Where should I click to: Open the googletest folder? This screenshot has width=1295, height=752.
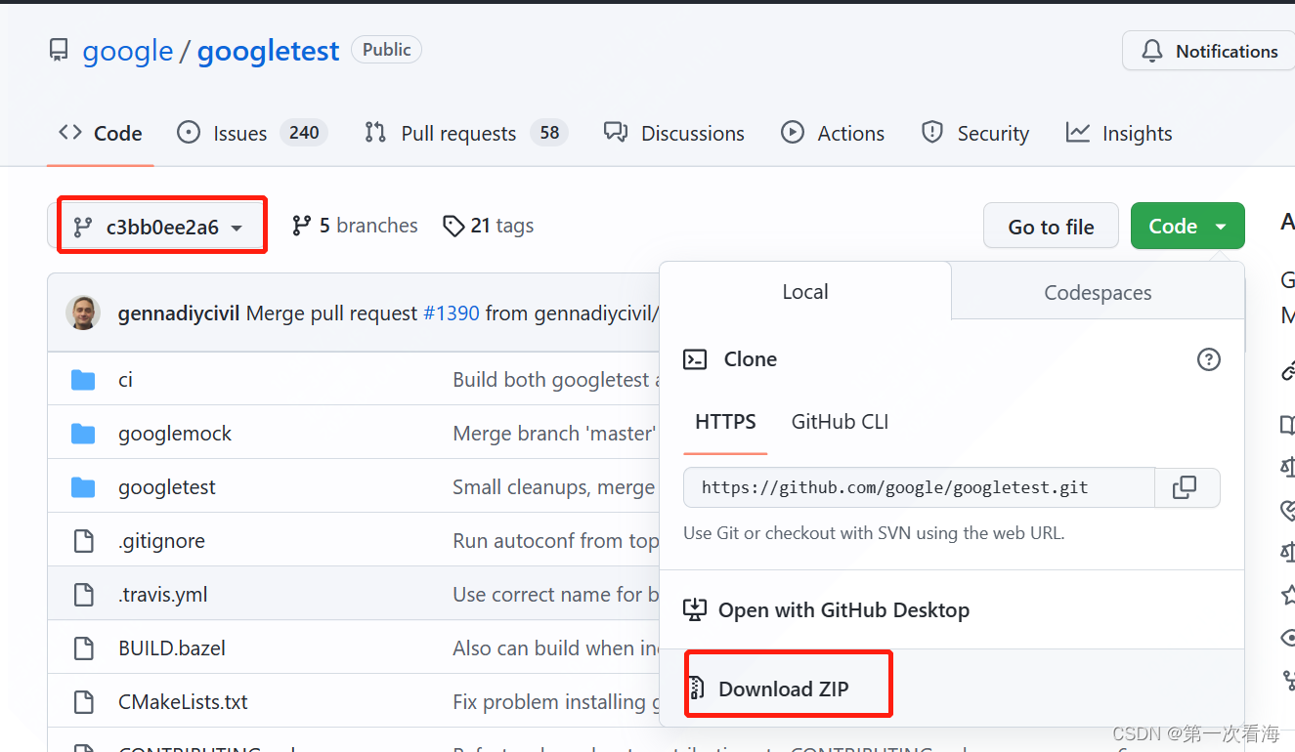tap(167, 486)
